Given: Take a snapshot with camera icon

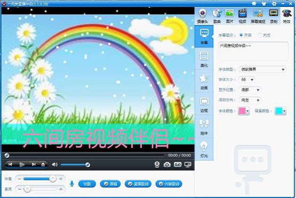Looking at the screenshot, I should (167, 164).
